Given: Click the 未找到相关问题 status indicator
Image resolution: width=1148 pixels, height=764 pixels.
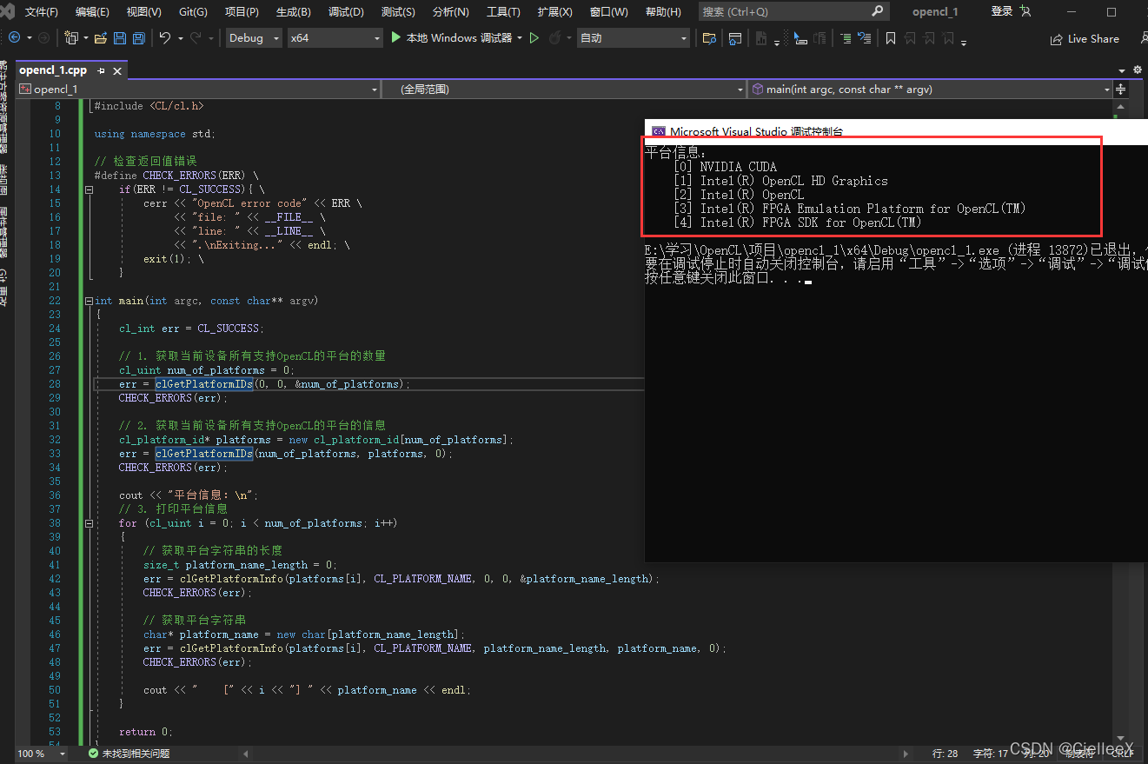Looking at the screenshot, I should click(x=129, y=754).
